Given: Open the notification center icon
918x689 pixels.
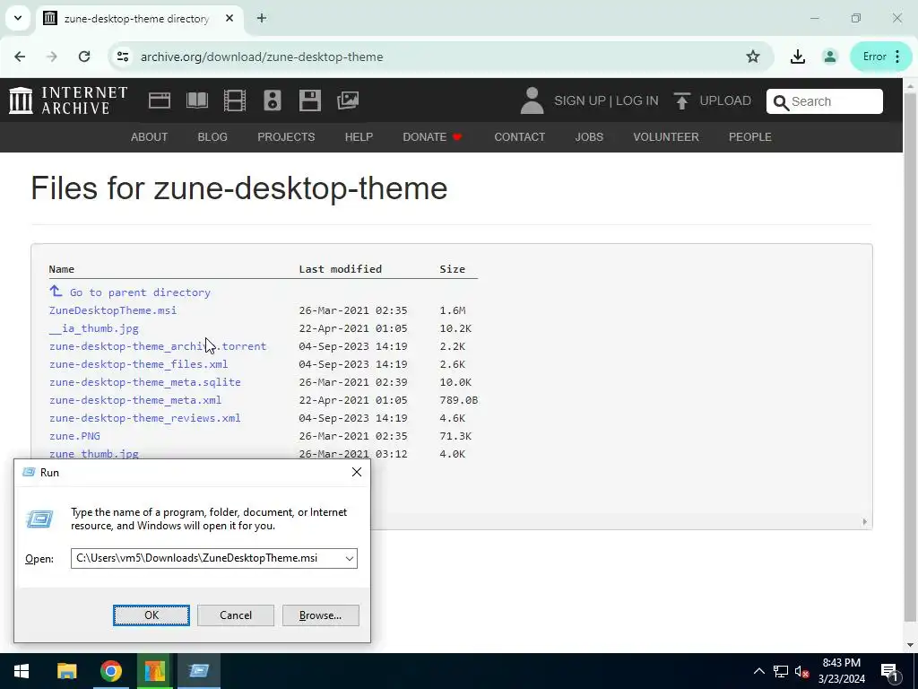Looking at the screenshot, I should (890, 672).
